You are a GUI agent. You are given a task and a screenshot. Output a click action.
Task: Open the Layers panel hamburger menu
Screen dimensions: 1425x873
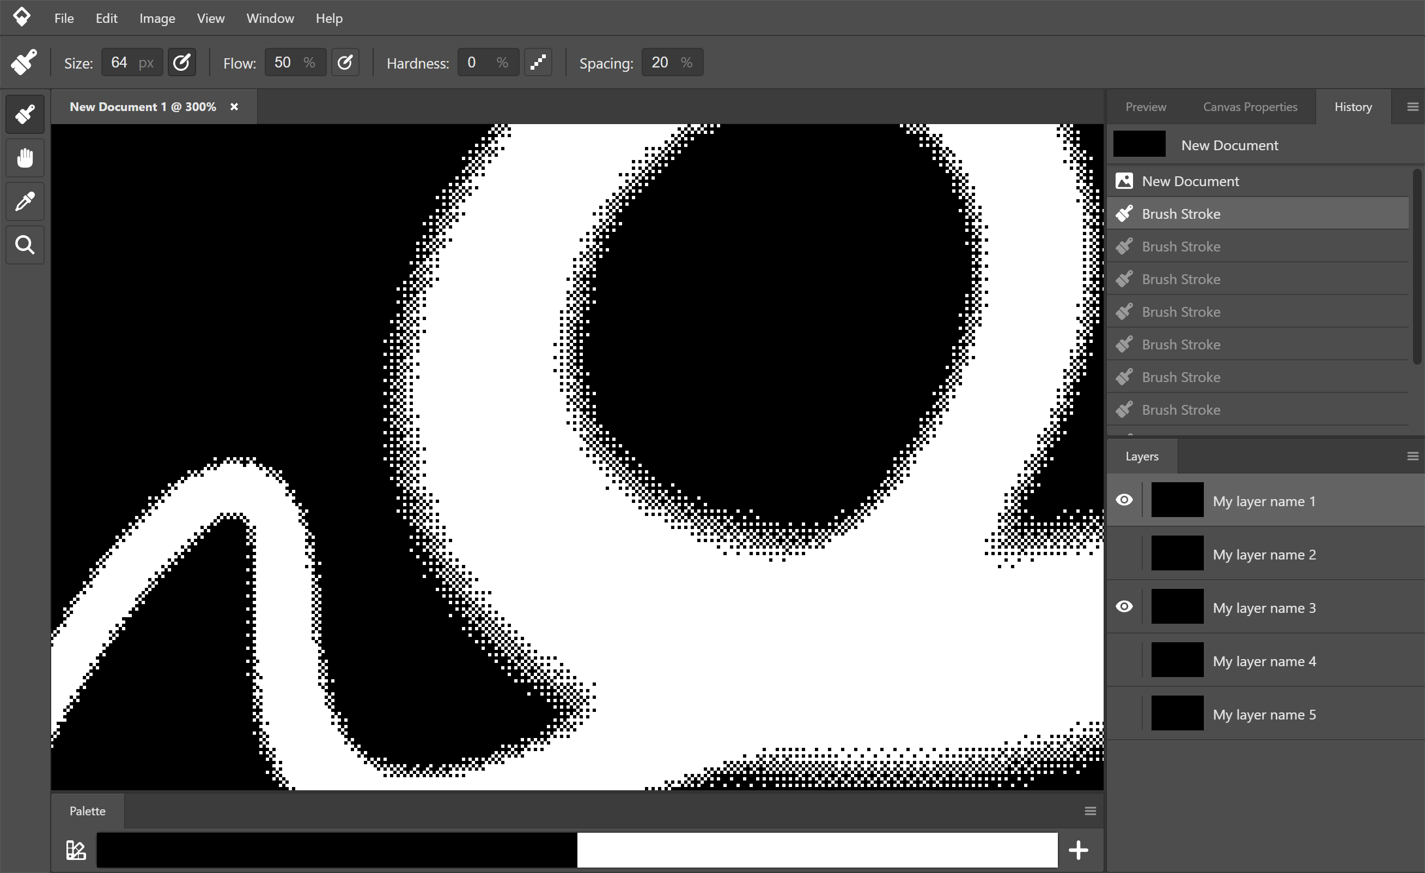pyautogui.click(x=1412, y=456)
